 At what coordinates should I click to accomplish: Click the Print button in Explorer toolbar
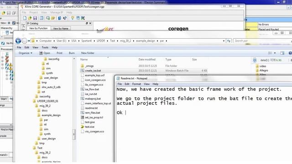click(59, 53)
